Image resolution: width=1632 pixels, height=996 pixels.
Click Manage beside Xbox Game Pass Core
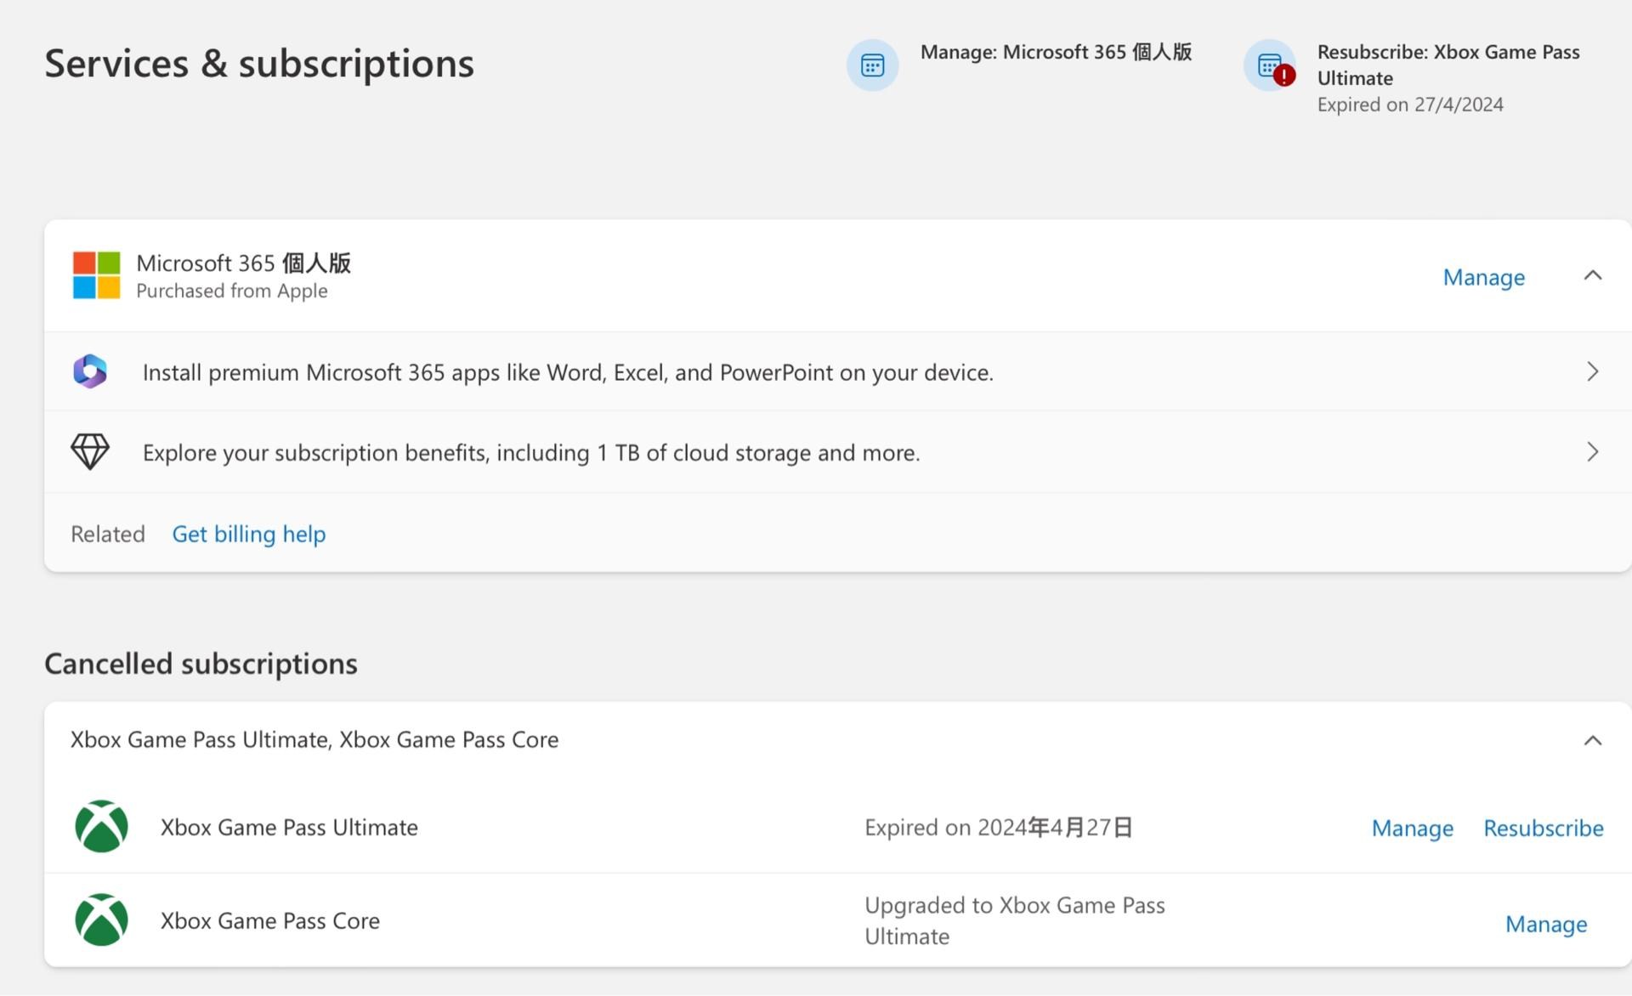point(1545,924)
